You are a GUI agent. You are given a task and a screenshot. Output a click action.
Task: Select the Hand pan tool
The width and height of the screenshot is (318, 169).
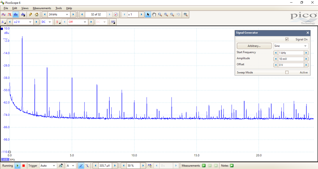click(x=154, y=15)
